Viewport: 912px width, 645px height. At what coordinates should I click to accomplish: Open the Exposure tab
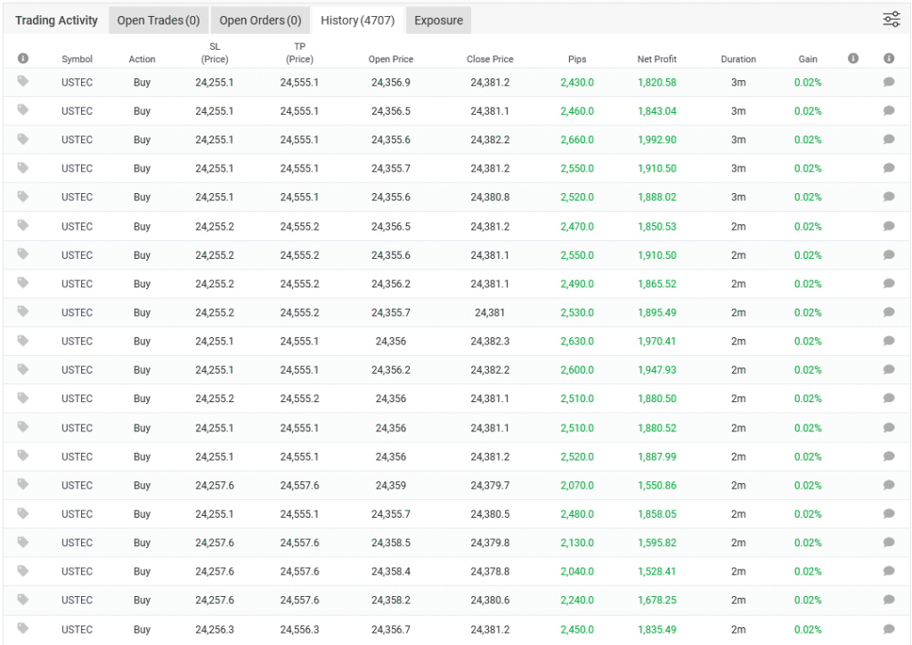tap(438, 20)
